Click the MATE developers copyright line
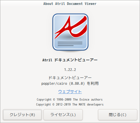 tap(70, 105)
